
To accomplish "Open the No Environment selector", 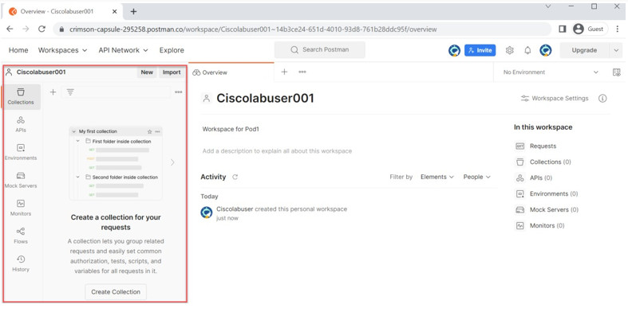I will click(x=551, y=72).
